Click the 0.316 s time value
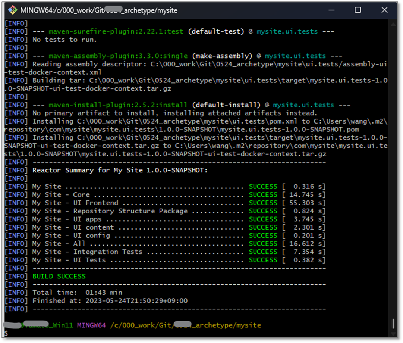Screen dimensions: 403x343 (x=308, y=186)
